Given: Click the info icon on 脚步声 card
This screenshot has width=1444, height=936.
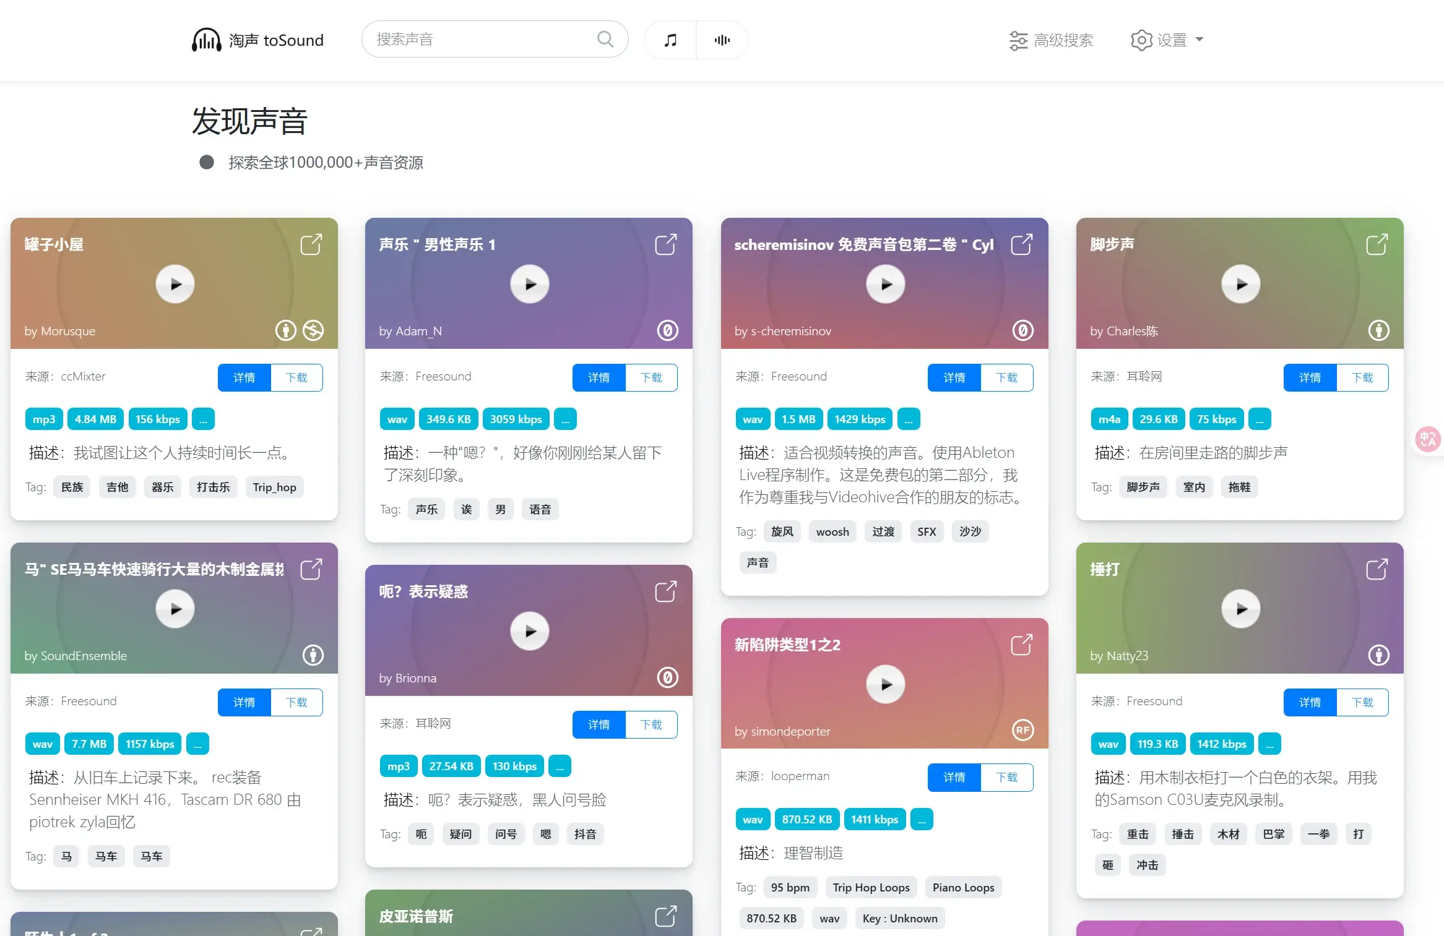Looking at the screenshot, I should pyautogui.click(x=1378, y=330).
